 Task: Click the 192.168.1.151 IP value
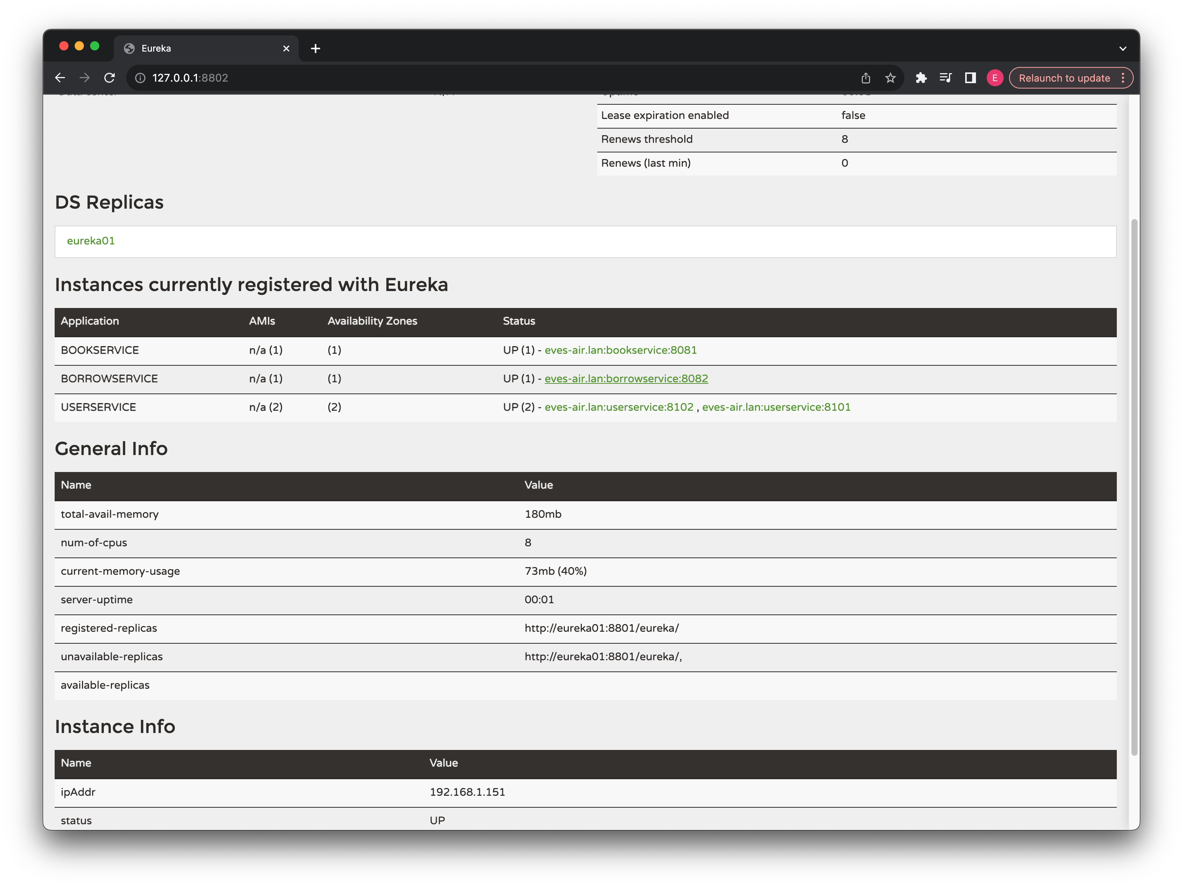tap(468, 792)
